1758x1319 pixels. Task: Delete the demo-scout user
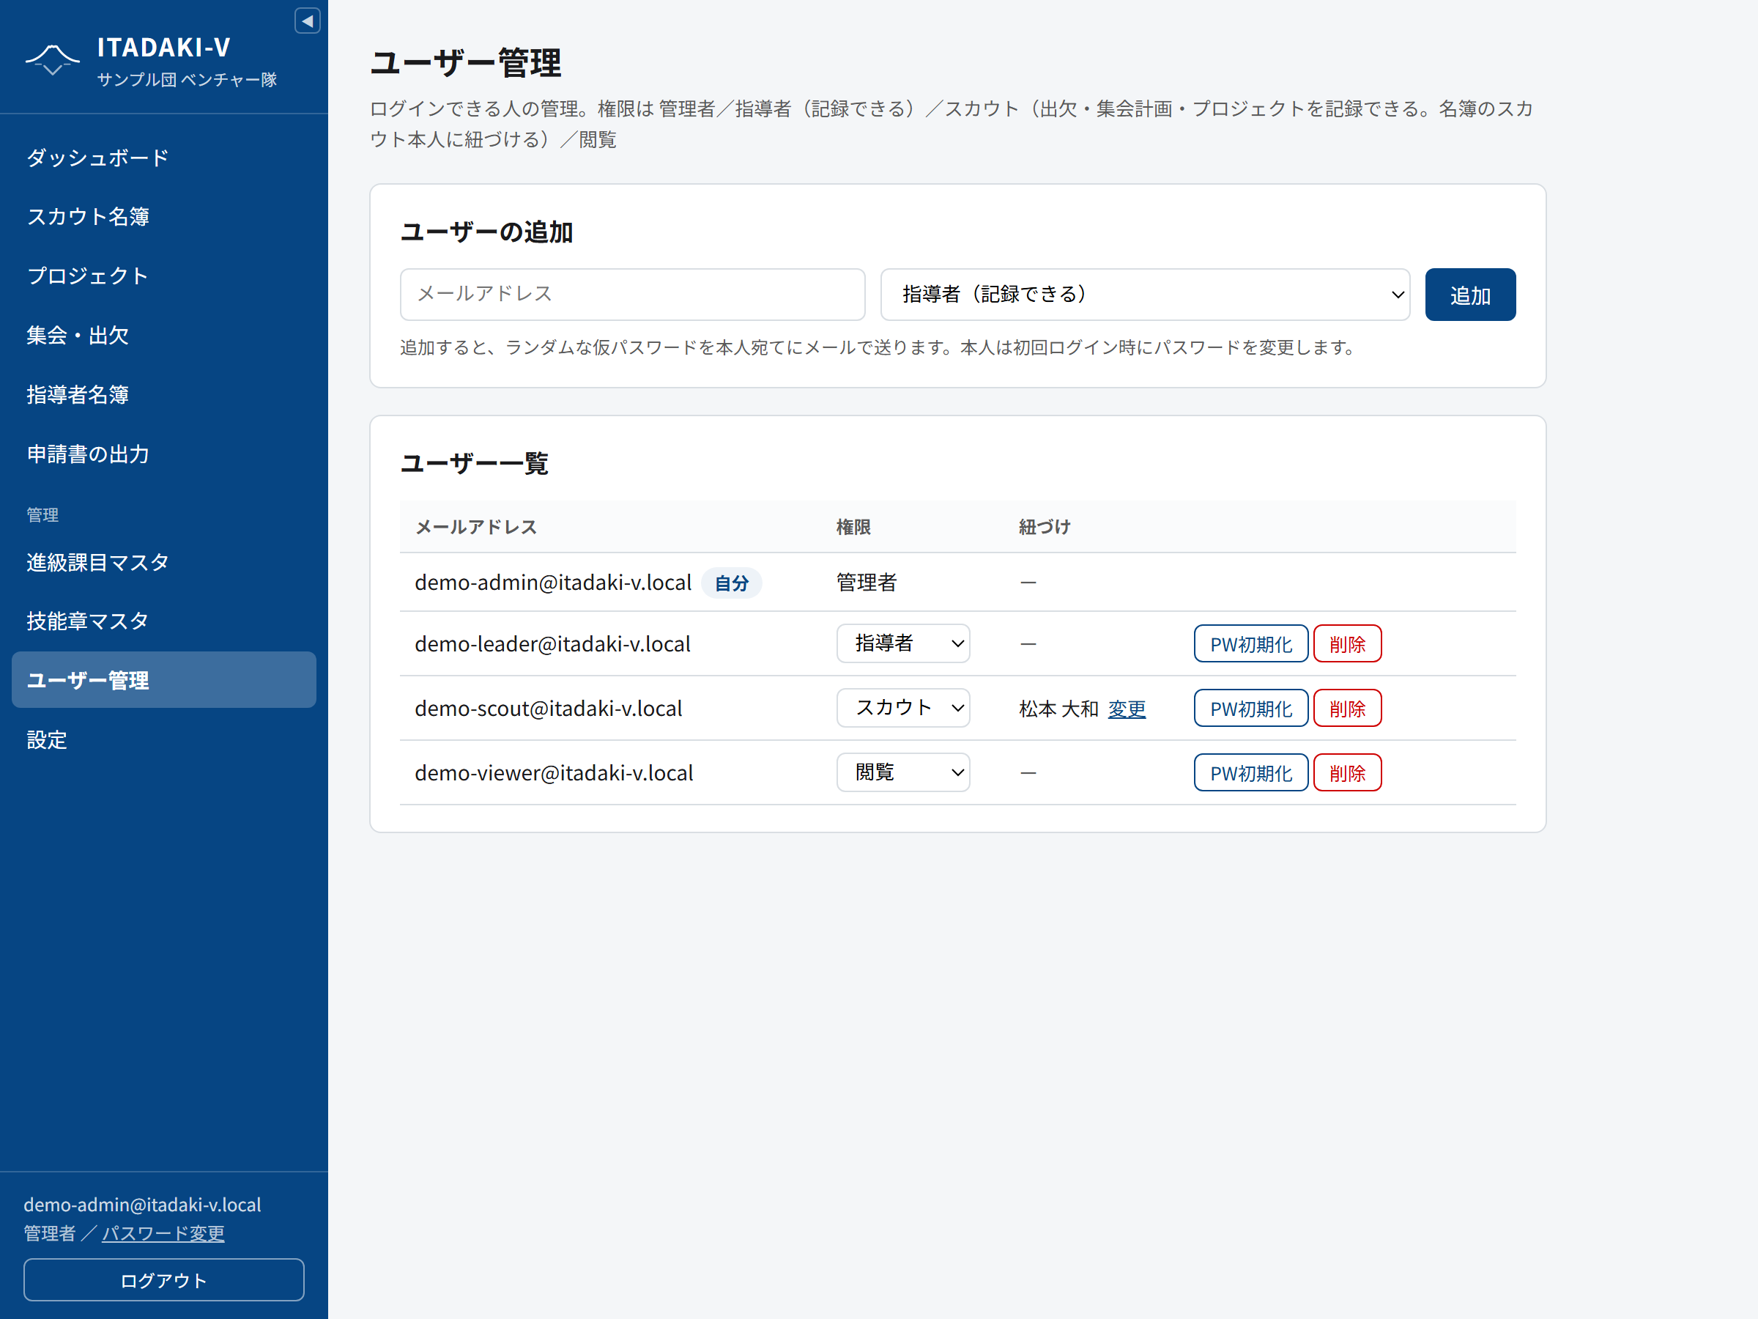(1348, 709)
